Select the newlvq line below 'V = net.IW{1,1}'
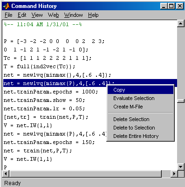 pos(55,134)
